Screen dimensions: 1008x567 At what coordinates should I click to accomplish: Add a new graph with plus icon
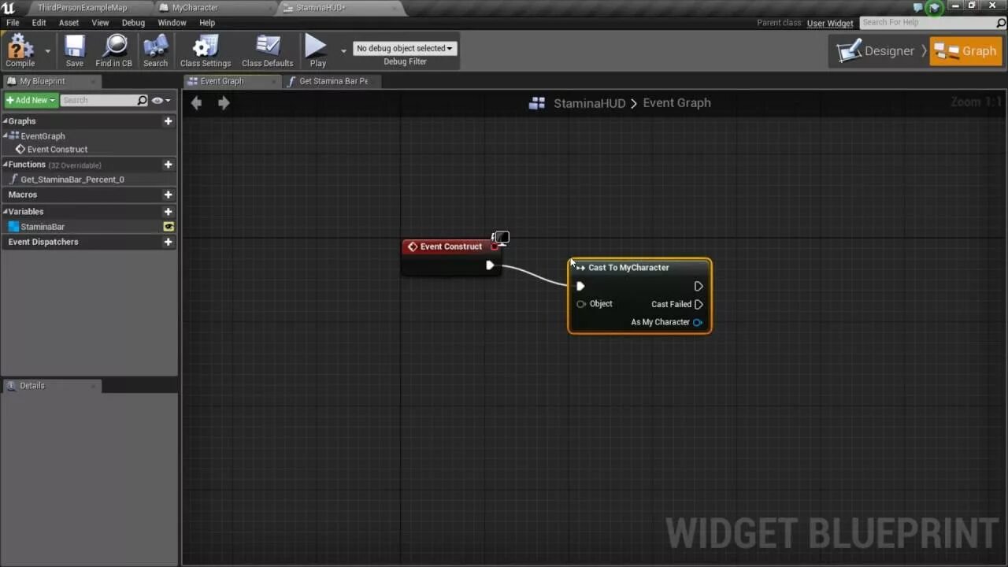[168, 121]
